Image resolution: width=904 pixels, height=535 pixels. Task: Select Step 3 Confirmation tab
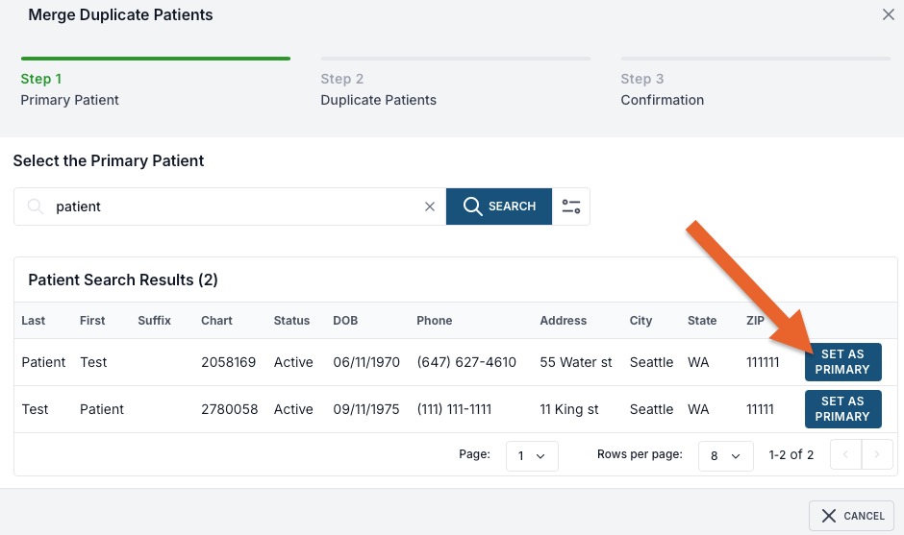click(755, 84)
